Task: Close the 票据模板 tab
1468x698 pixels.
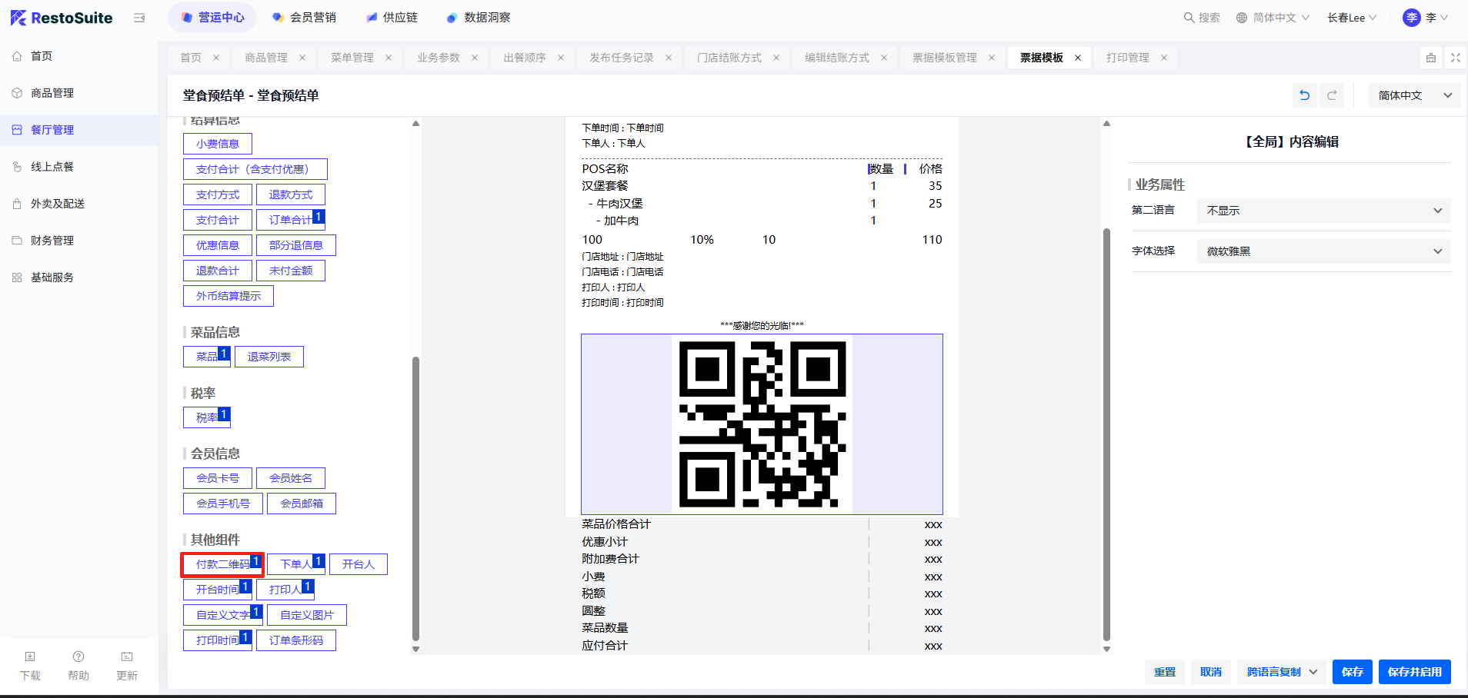Action: coord(1078,58)
